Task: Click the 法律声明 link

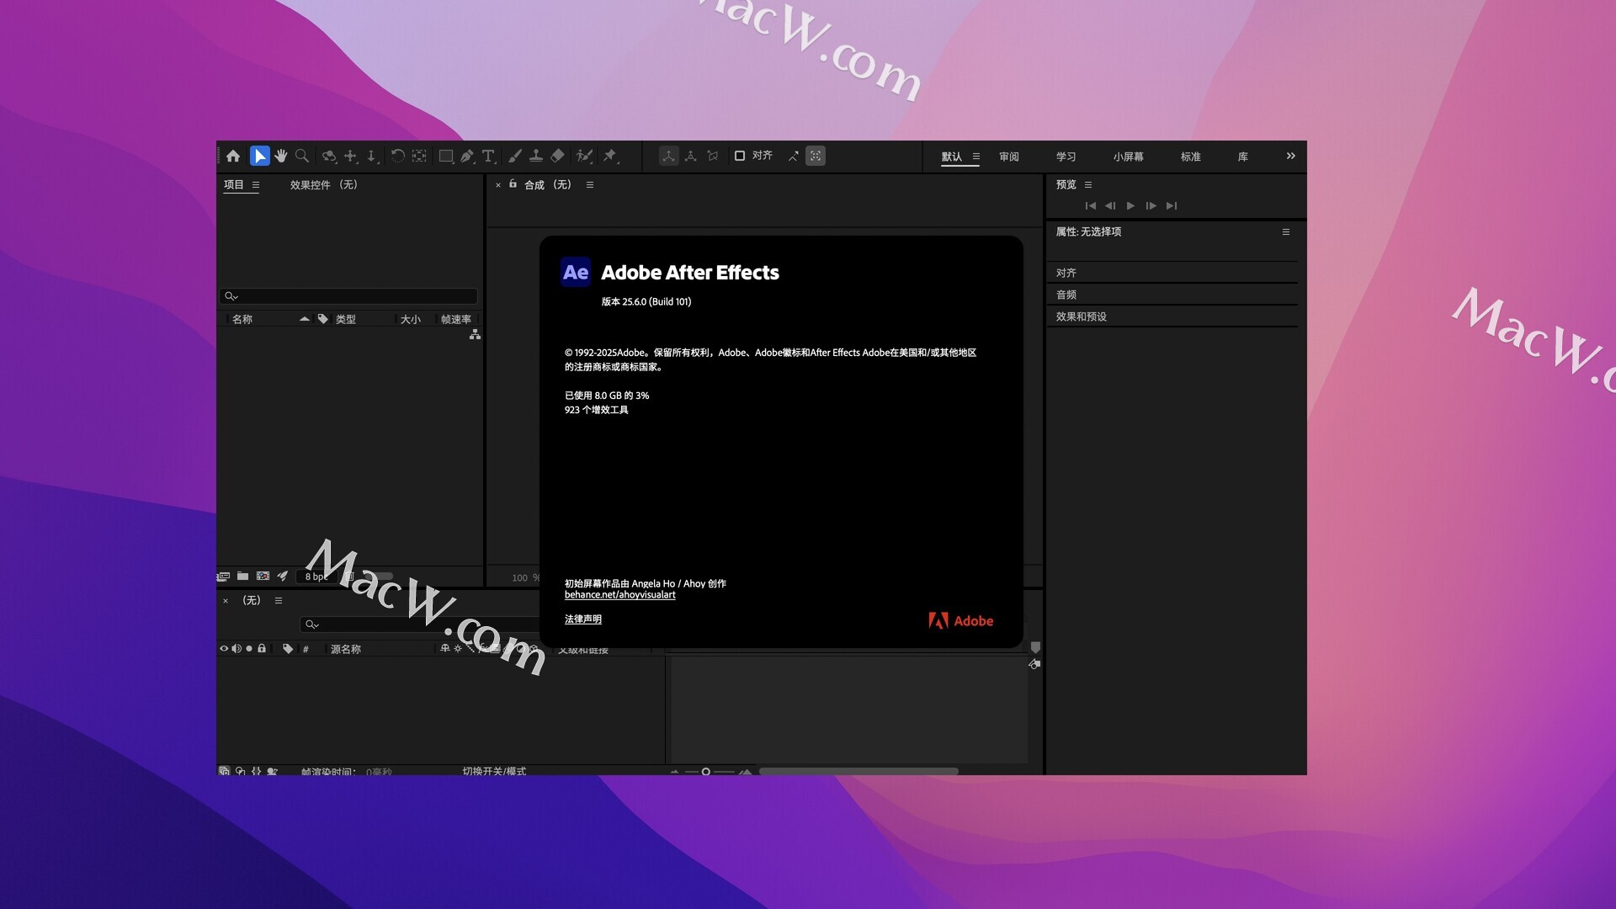Action: tap(582, 619)
